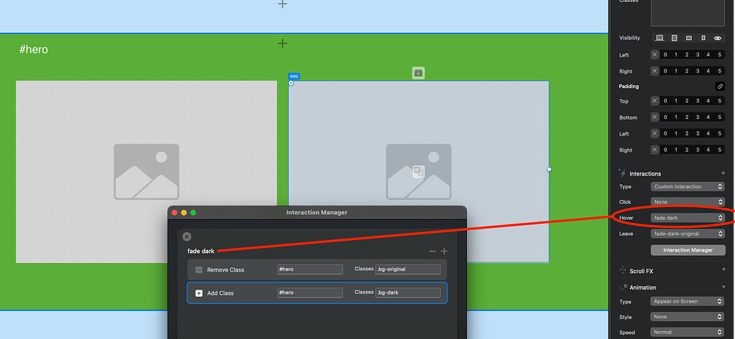
Task: Set Padding Top to 3
Action: [698, 101]
